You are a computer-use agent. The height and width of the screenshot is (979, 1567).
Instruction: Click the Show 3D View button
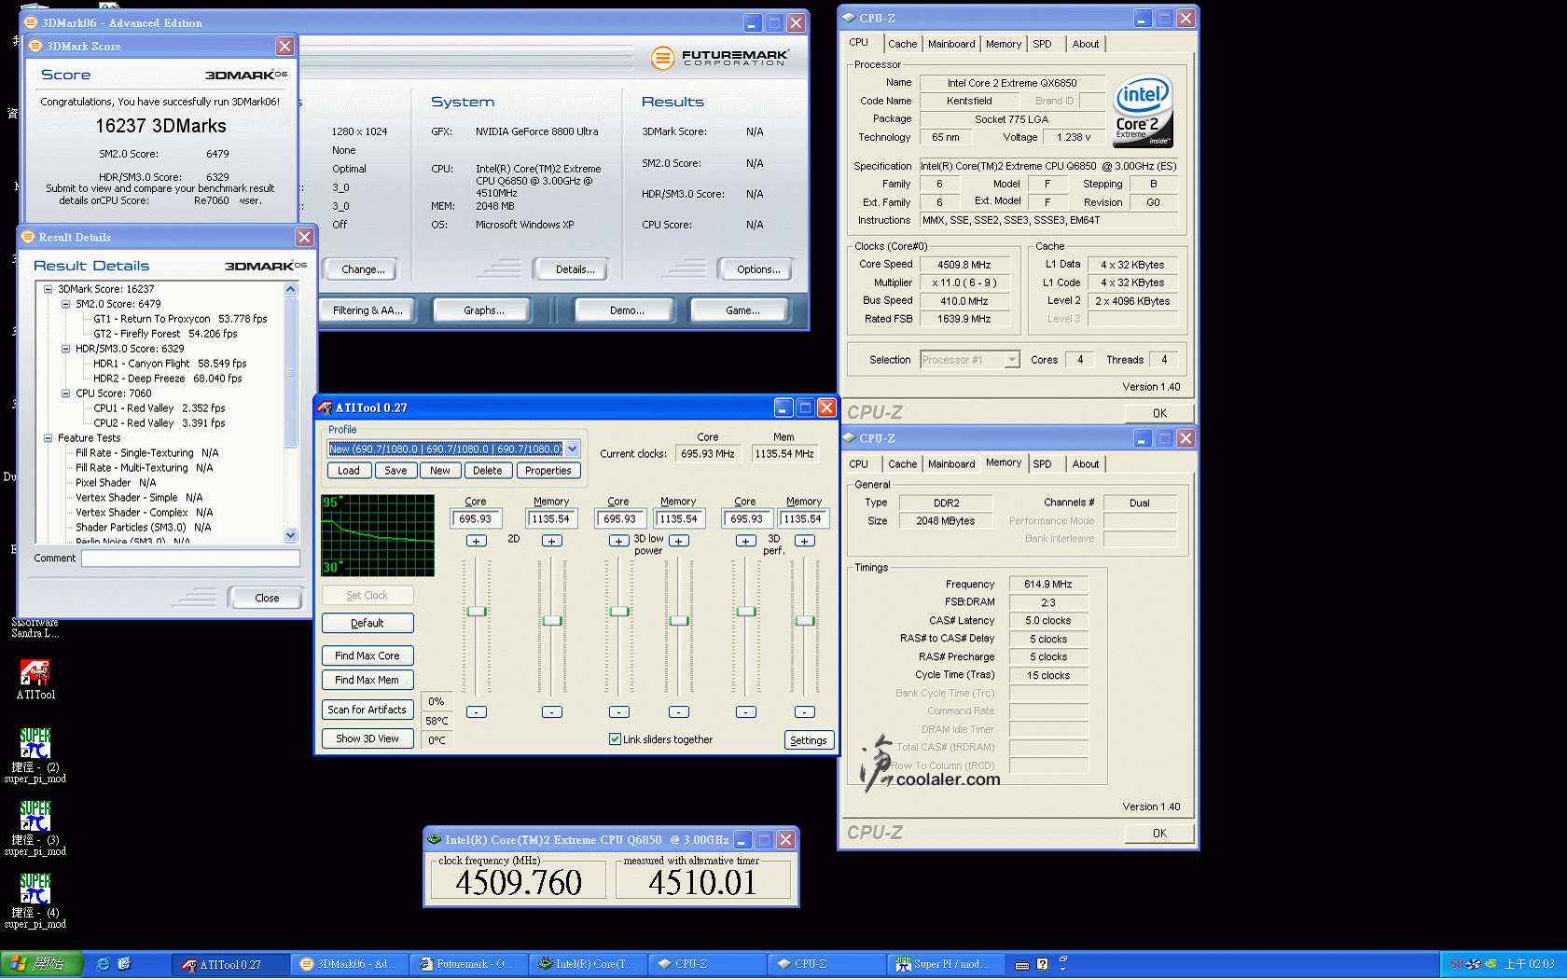click(x=367, y=739)
